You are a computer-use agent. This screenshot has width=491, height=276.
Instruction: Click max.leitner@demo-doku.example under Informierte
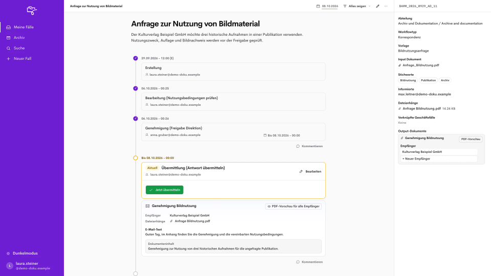(x=425, y=94)
